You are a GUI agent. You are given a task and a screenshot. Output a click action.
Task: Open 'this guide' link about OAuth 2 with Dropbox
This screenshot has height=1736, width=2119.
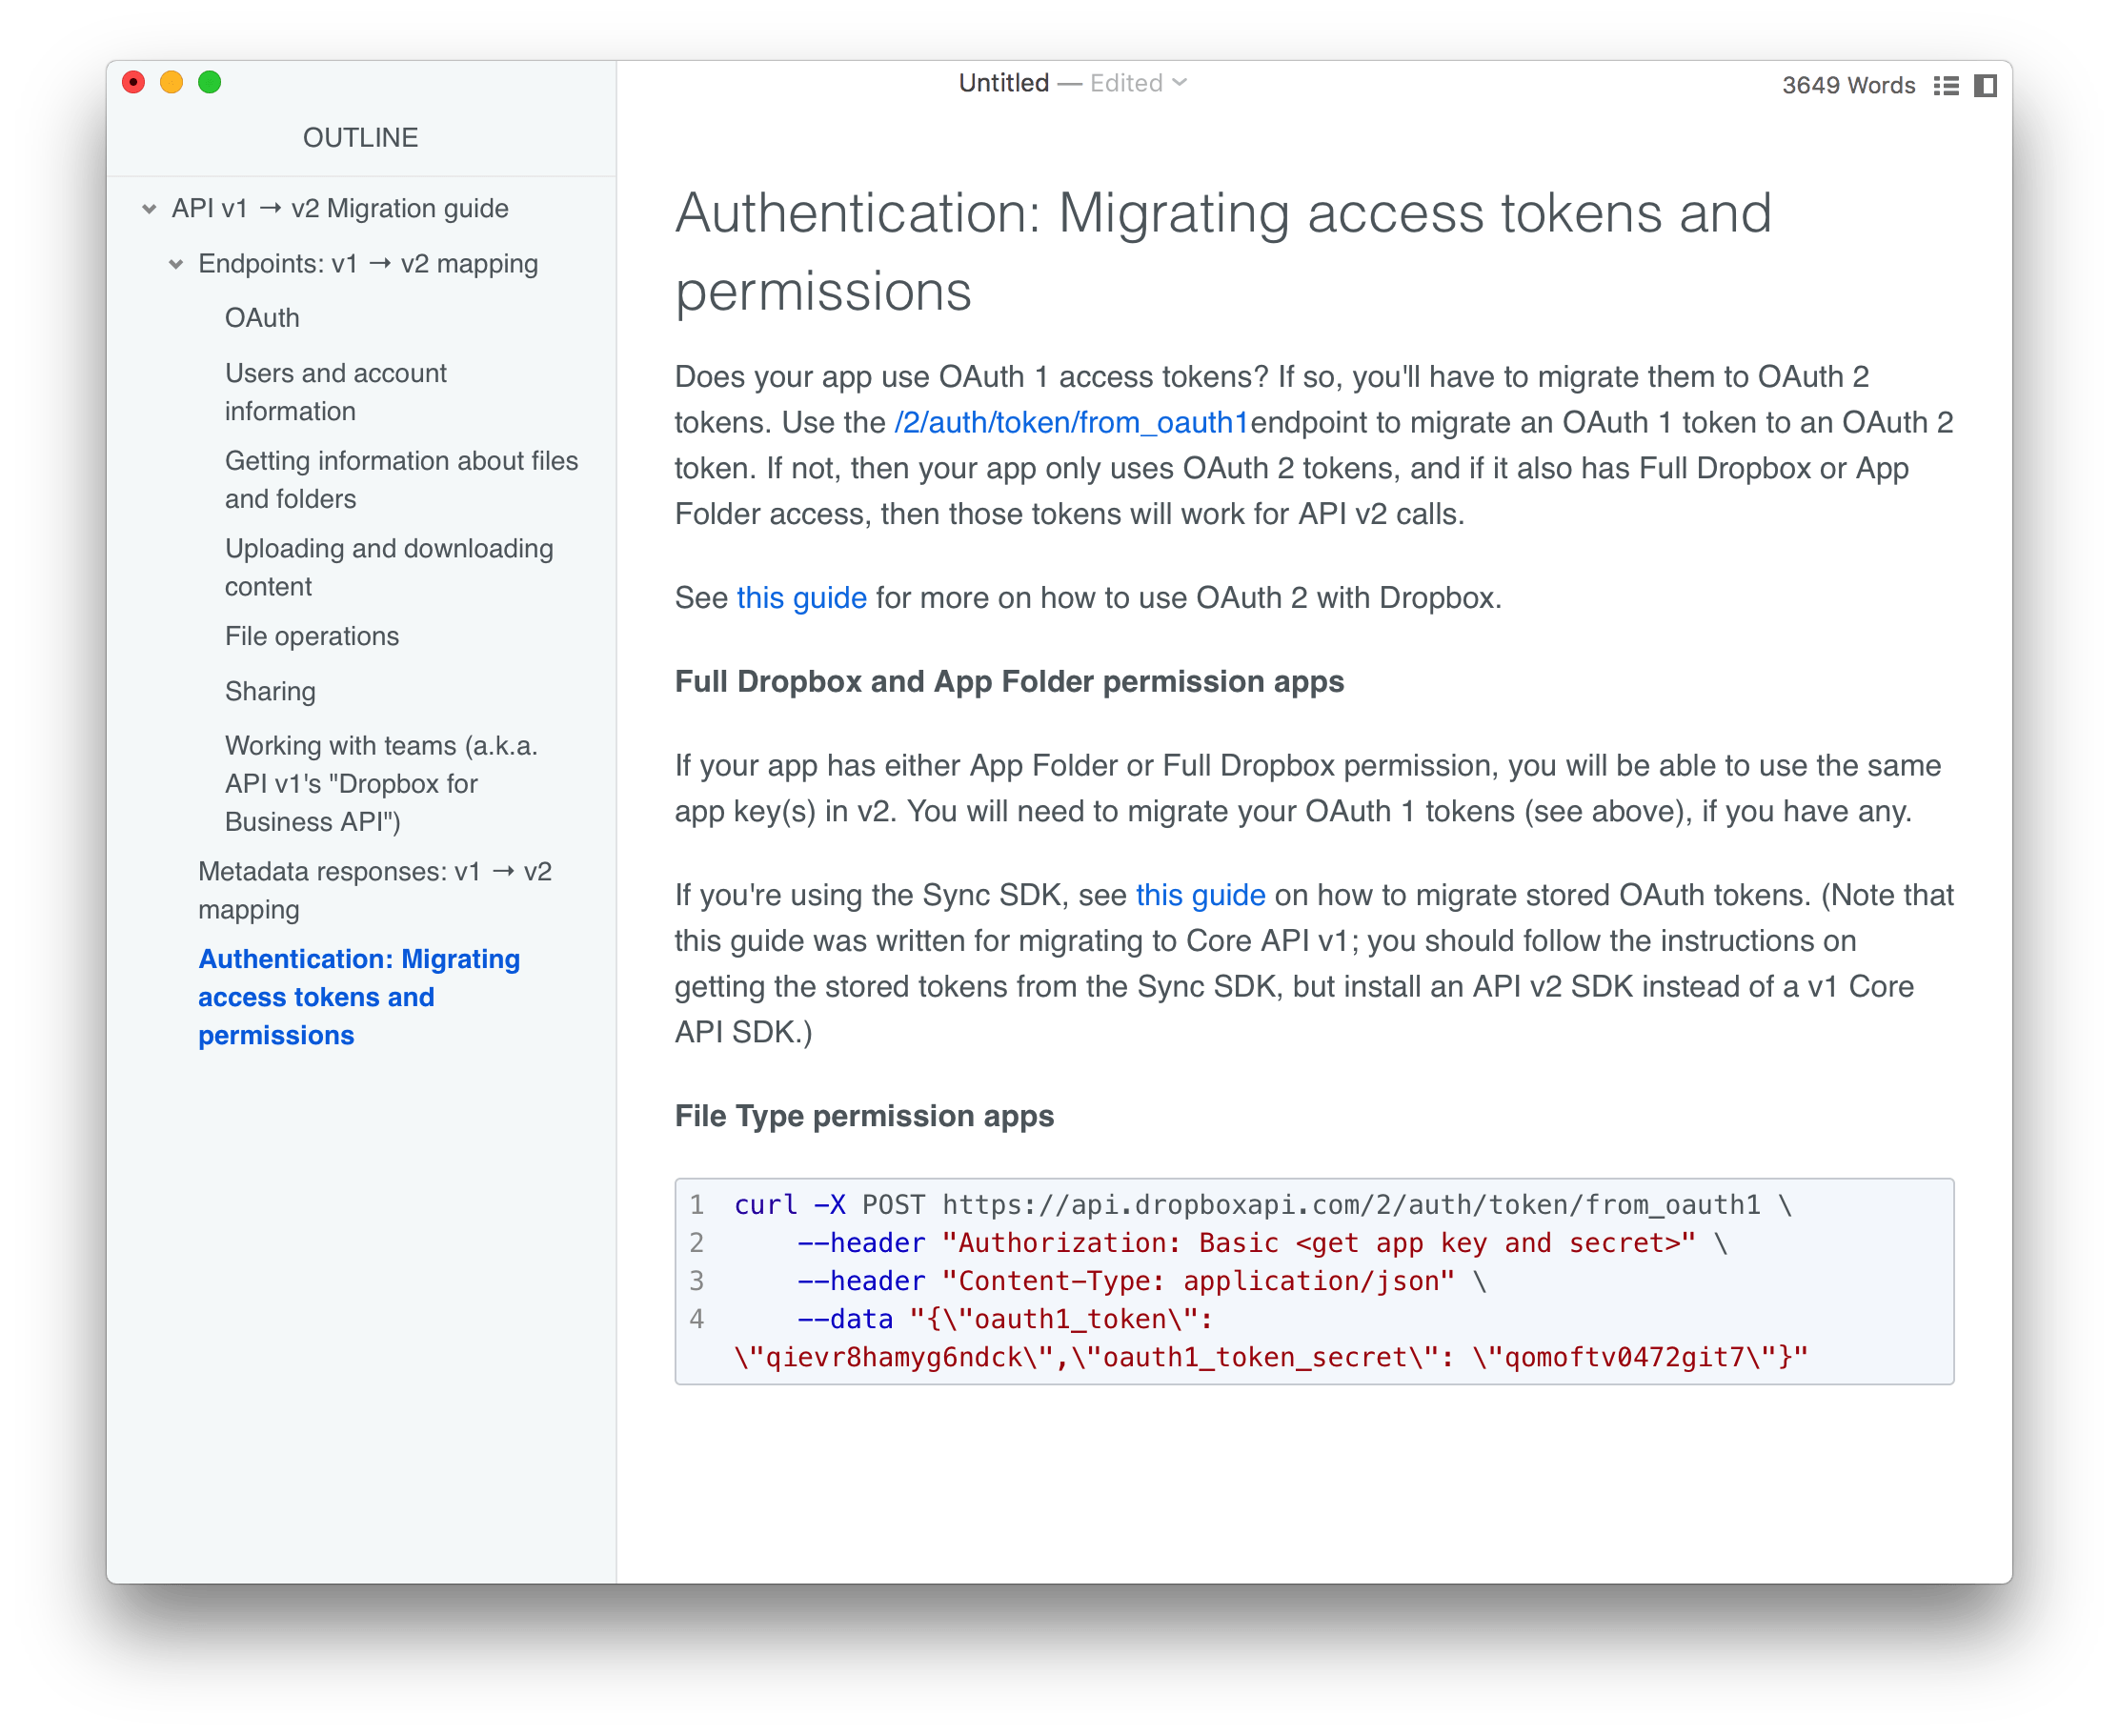click(801, 598)
